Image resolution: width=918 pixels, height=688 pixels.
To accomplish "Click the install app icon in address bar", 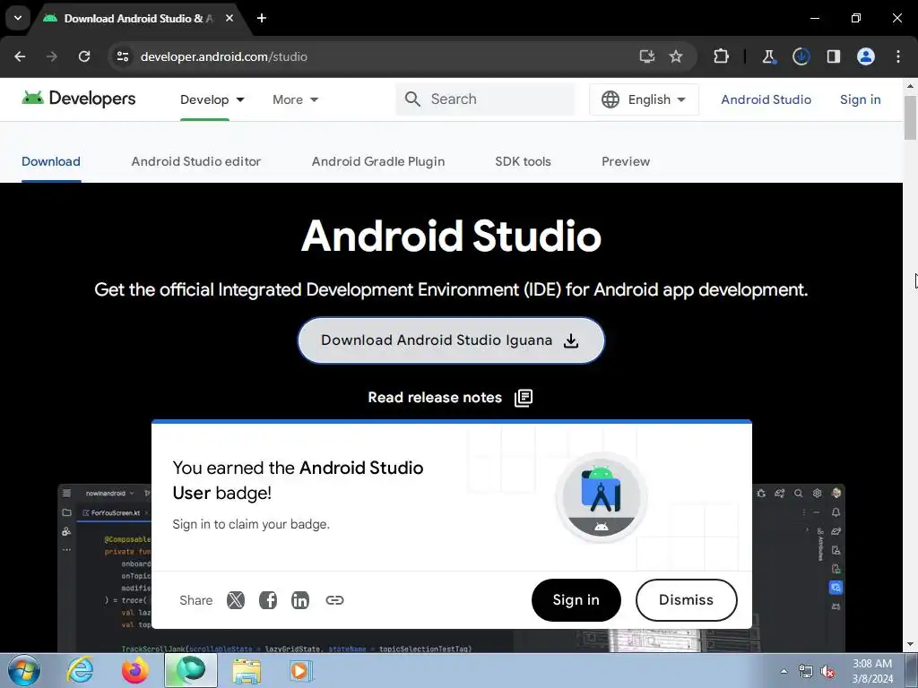I will [647, 56].
